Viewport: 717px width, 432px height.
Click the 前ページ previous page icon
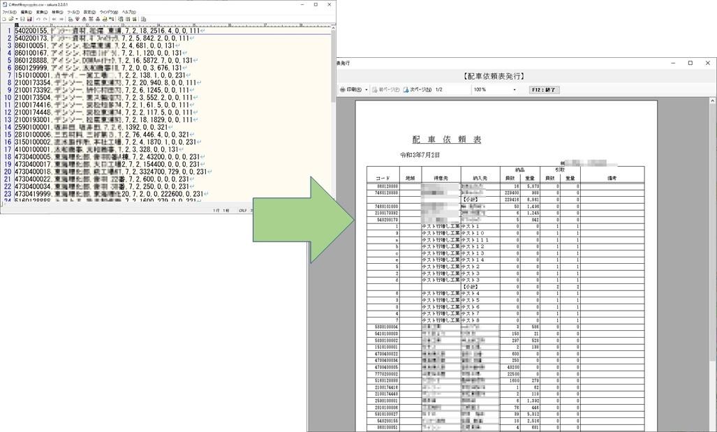[x=375, y=90]
